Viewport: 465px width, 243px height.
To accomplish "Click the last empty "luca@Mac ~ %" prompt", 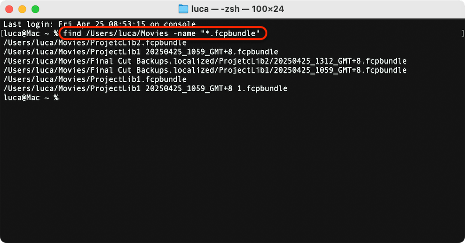I will click(x=31, y=98).
